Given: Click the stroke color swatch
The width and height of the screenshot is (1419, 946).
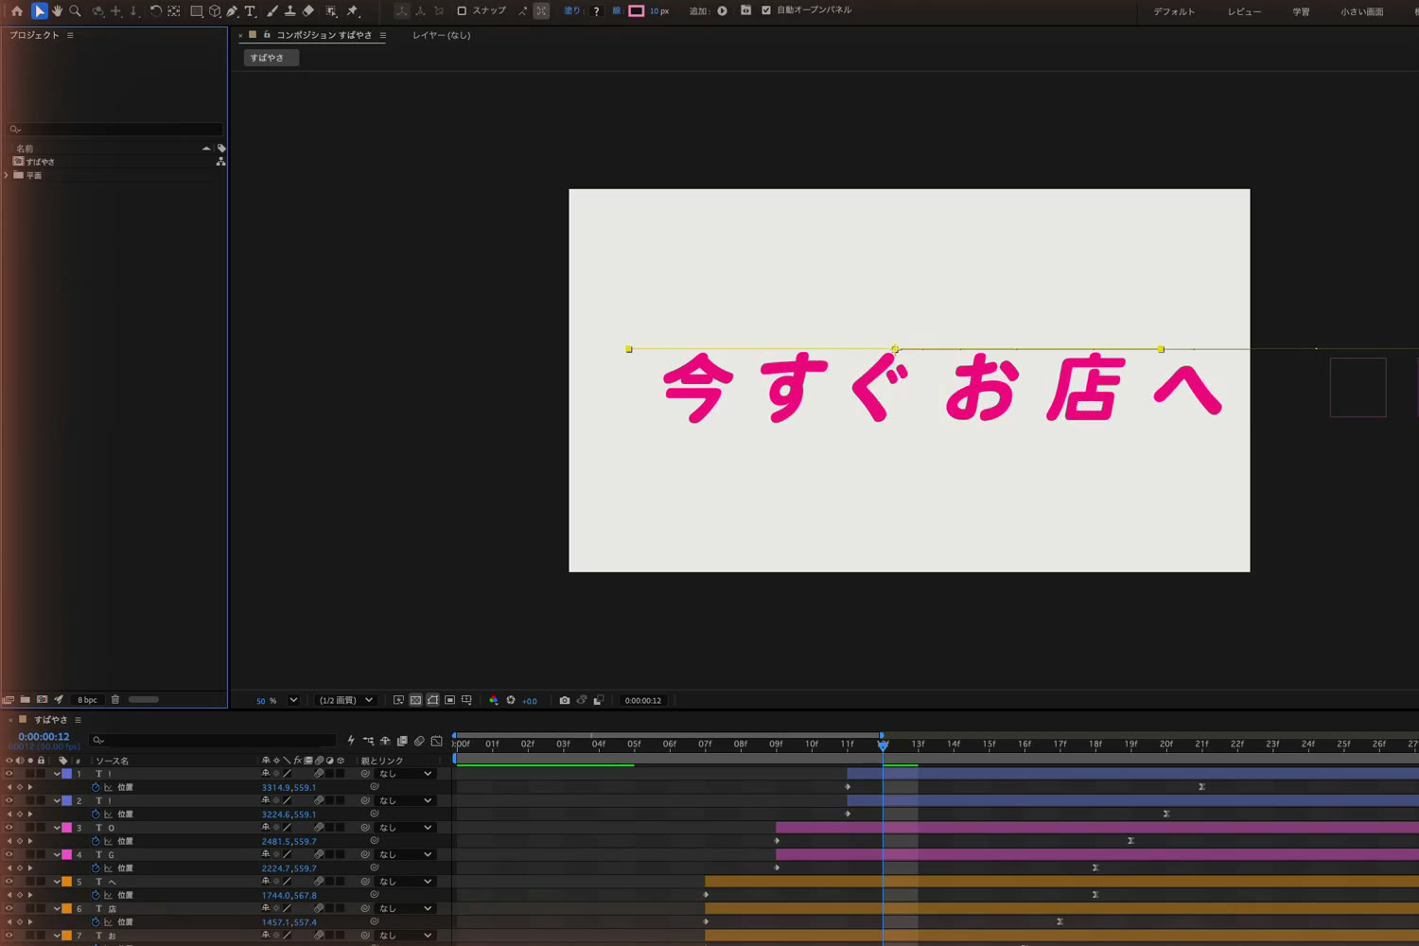Looking at the screenshot, I should [637, 11].
